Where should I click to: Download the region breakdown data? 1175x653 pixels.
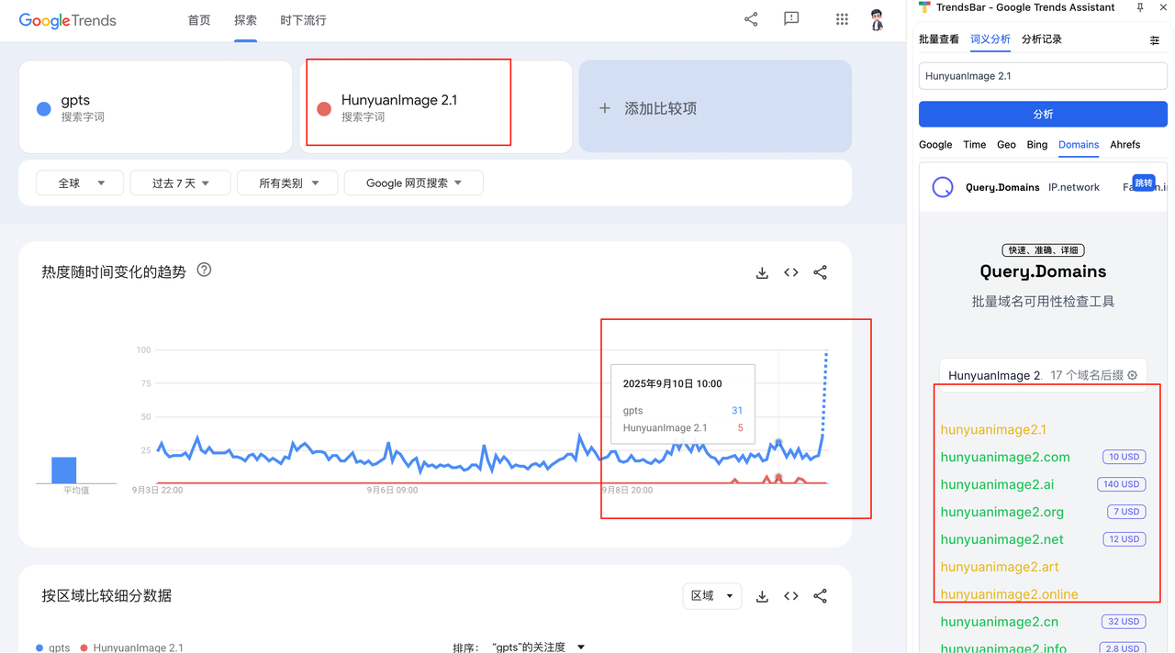click(762, 596)
